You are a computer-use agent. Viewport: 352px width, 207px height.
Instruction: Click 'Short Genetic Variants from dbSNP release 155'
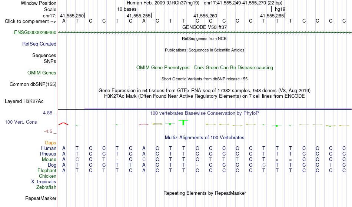pyautogui.click(x=205, y=79)
